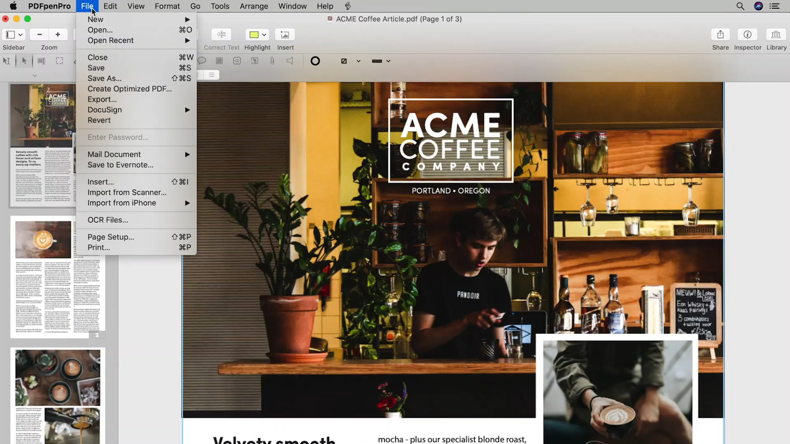This screenshot has width=790, height=444.
Task: Select Save As… menu item
Action: 136,79
